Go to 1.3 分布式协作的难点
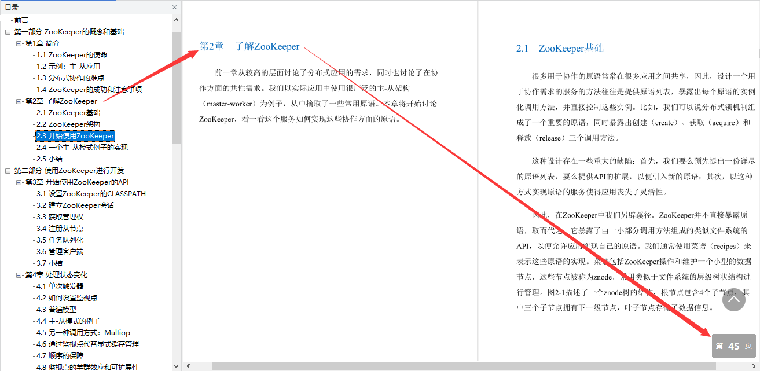 [x=71, y=78]
